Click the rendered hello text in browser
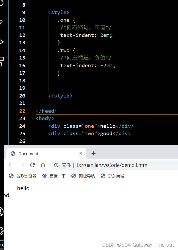The width and height of the screenshot is (178, 250). [23, 188]
